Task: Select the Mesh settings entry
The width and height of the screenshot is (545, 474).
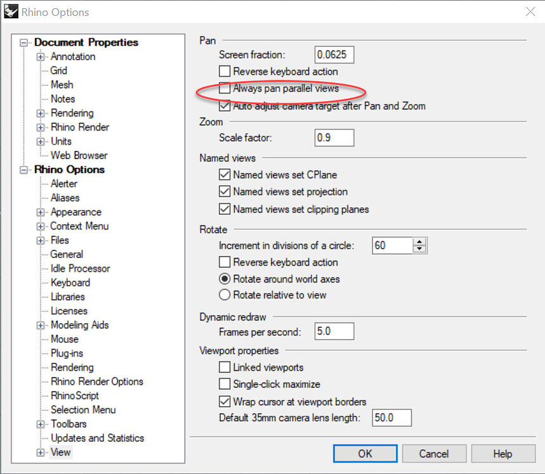Action: (x=61, y=84)
